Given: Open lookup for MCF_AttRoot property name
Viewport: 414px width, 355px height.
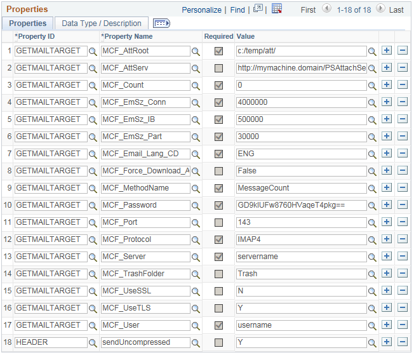Looking at the screenshot, I should tap(196, 51).
